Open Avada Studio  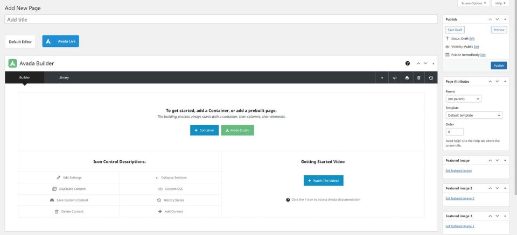coord(237,130)
